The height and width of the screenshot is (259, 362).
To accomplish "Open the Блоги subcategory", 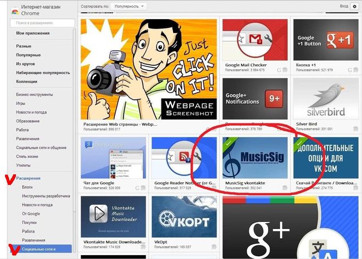I will 27,187.
